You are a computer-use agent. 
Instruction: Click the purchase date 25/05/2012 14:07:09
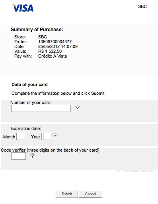pyautogui.click(x=58, y=46)
